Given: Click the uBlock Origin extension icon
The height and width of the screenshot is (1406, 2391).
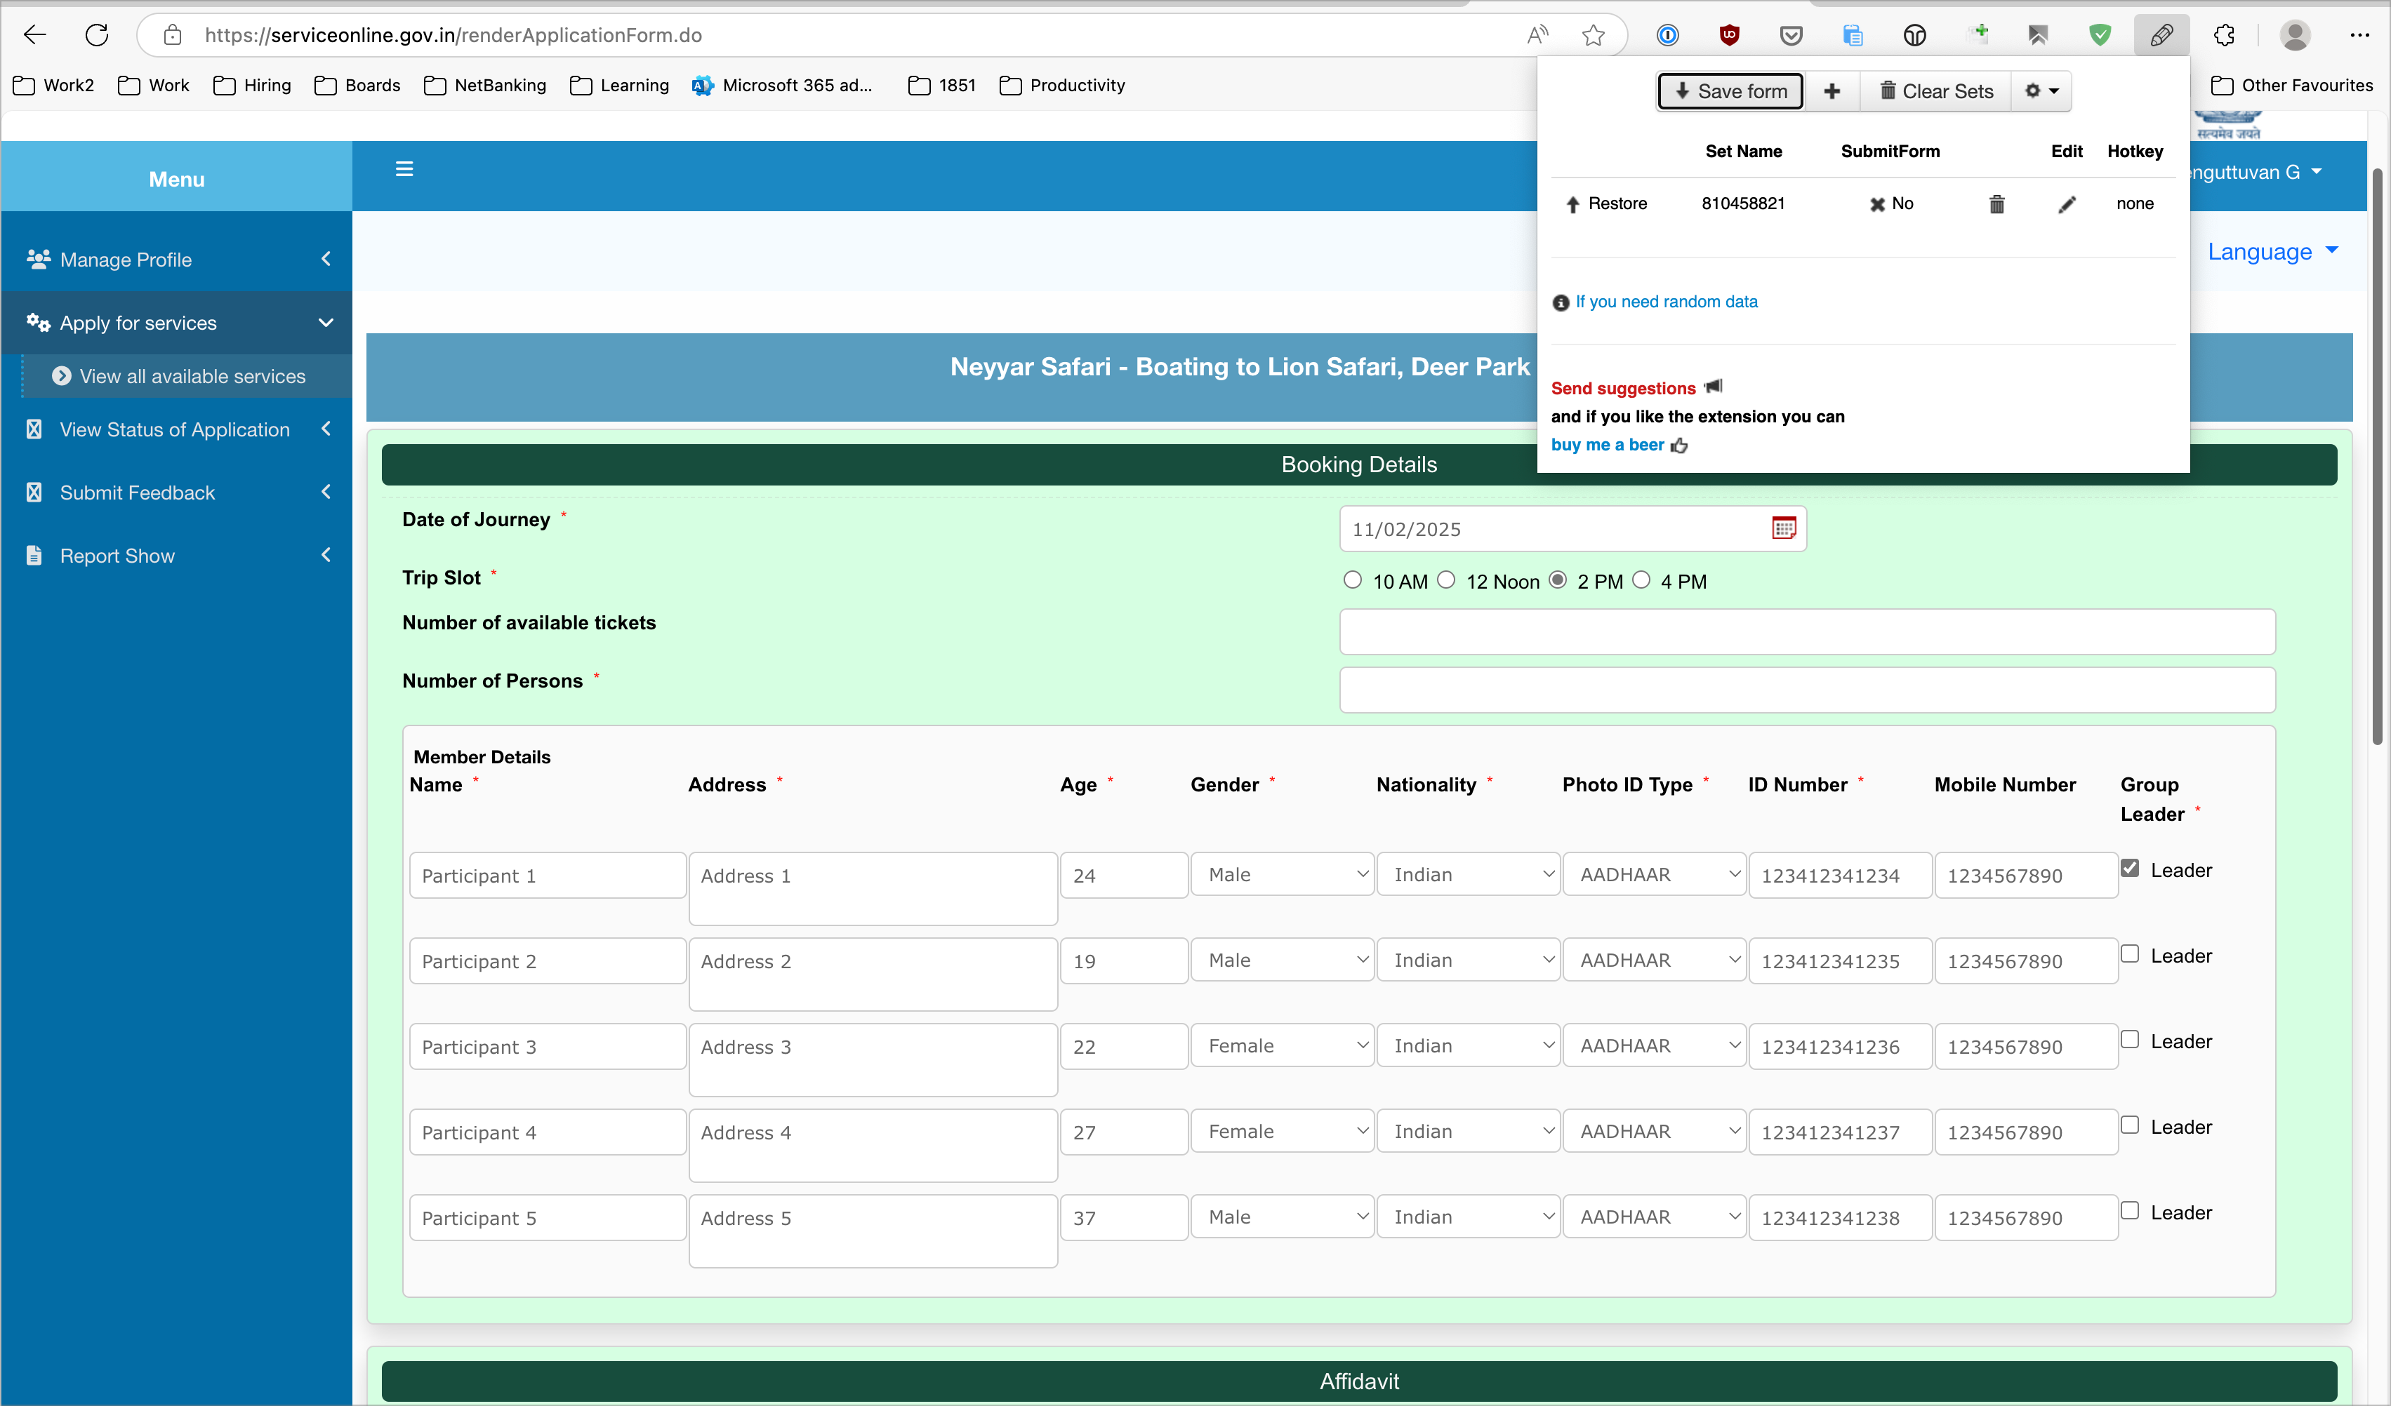Looking at the screenshot, I should (1729, 35).
